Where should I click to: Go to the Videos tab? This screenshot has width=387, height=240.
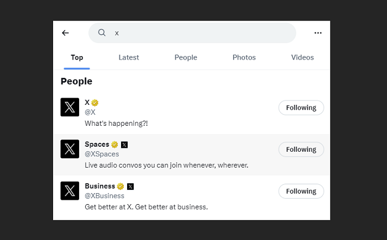click(302, 57)
